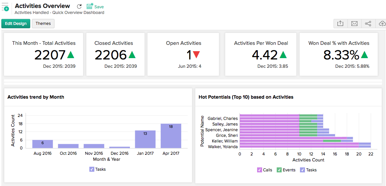The image size is (386, 186).
Task: Click the Save icon next to title
Action: point(90,6)
